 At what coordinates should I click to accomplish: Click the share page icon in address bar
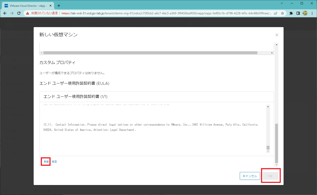pyautogui.click(x=276, y=13)
